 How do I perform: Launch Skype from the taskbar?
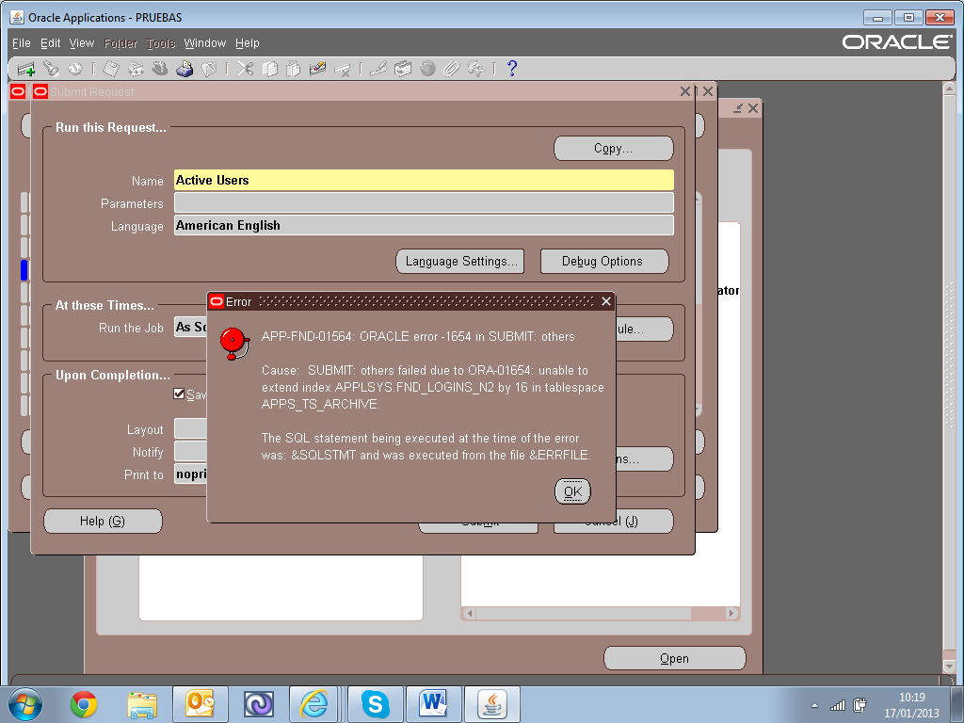pos(376,703)
